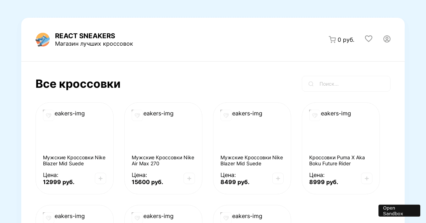426x223 pixels.
Task: Add Nike Air Max 270 to cart with plus icon
Action: [x=189, y=178]
